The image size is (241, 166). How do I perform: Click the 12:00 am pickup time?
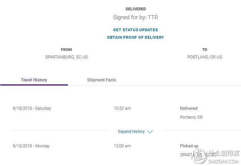coord(122,146)
